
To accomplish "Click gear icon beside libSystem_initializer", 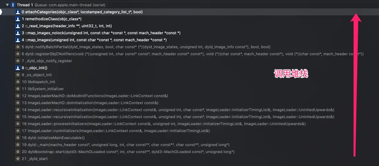I will (18, 89).
